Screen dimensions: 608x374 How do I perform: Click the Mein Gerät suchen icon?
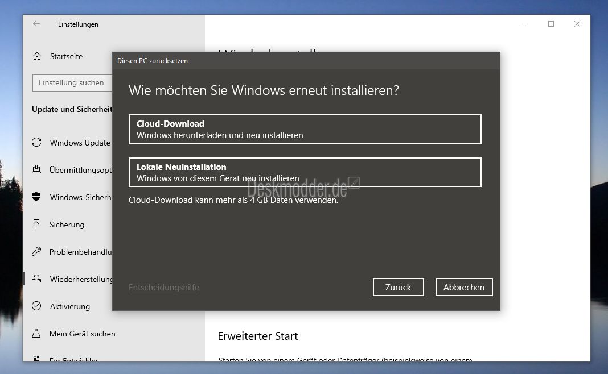pos(36,333)
